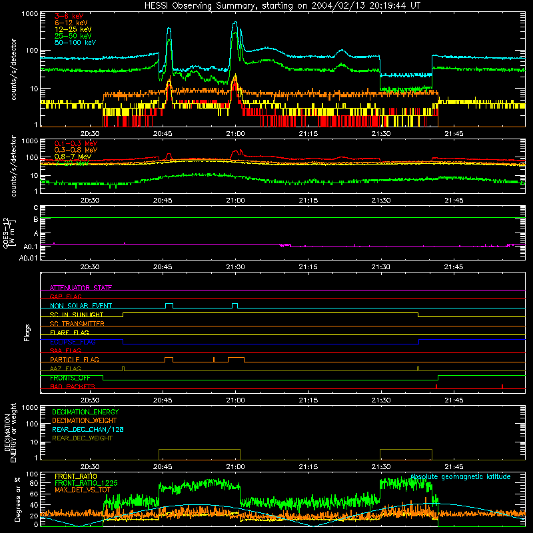Click the Absolute geomagnetic latitude label

click(460, 476)
